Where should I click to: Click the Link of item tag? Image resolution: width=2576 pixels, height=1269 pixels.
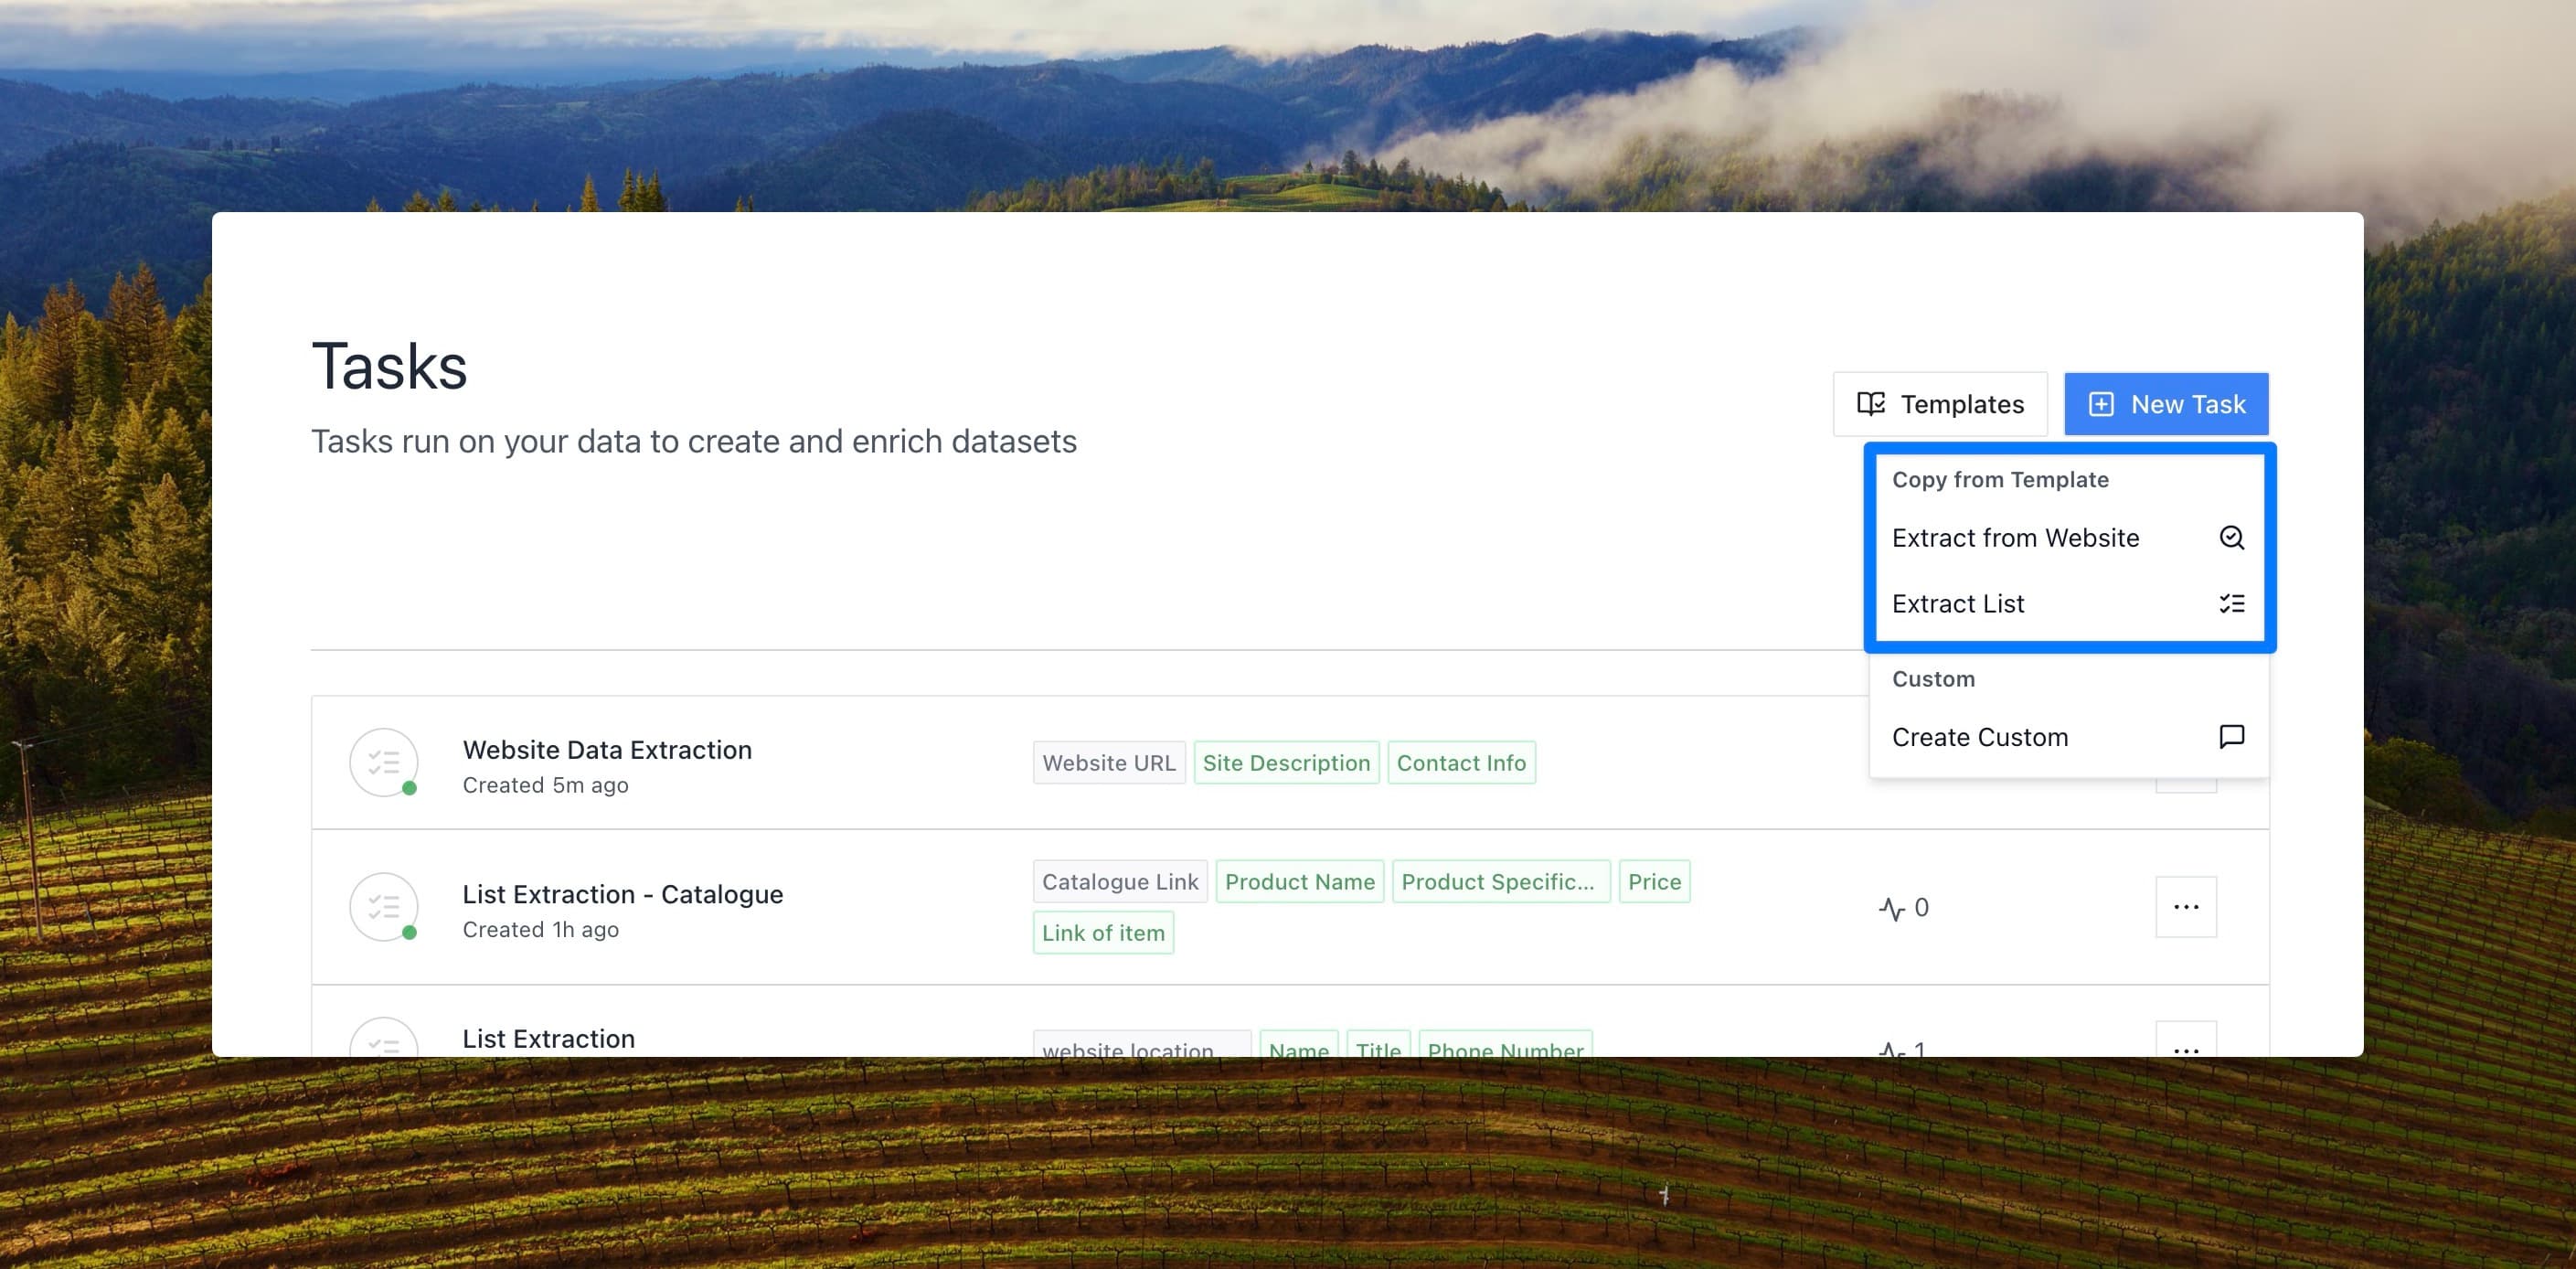point(1103,933)
